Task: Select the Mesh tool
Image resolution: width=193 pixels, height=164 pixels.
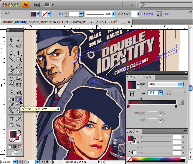Action: point(11,99)
